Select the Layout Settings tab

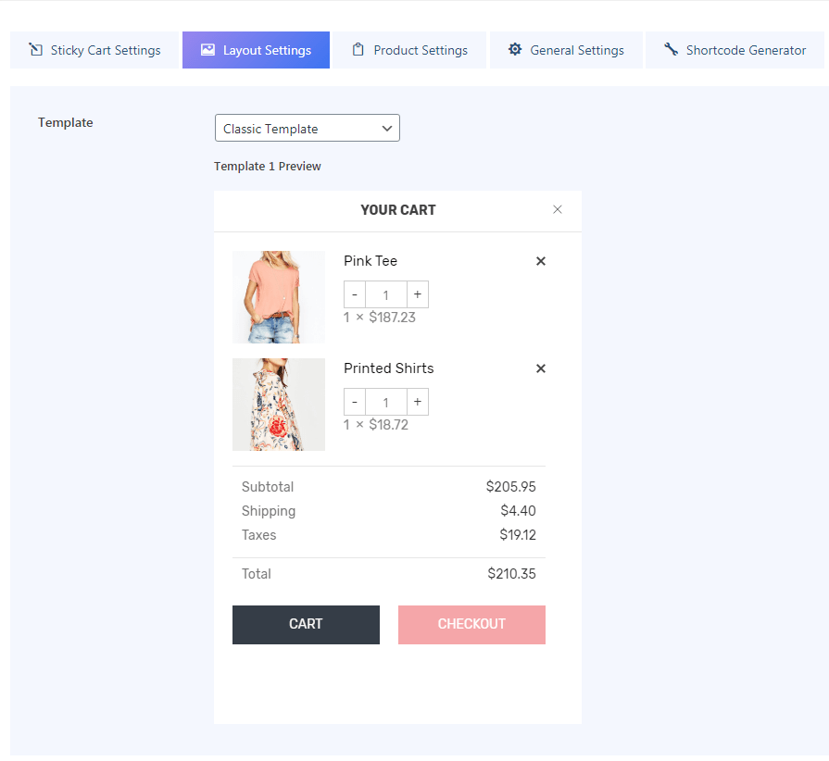[256, 50]
